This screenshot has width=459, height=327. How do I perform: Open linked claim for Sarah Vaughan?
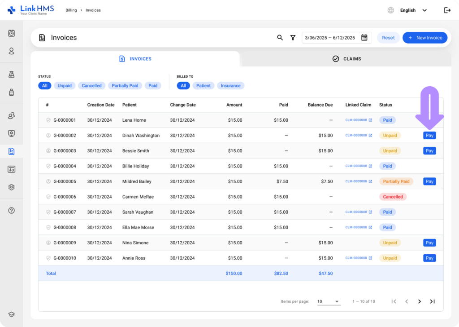(359, 212)
